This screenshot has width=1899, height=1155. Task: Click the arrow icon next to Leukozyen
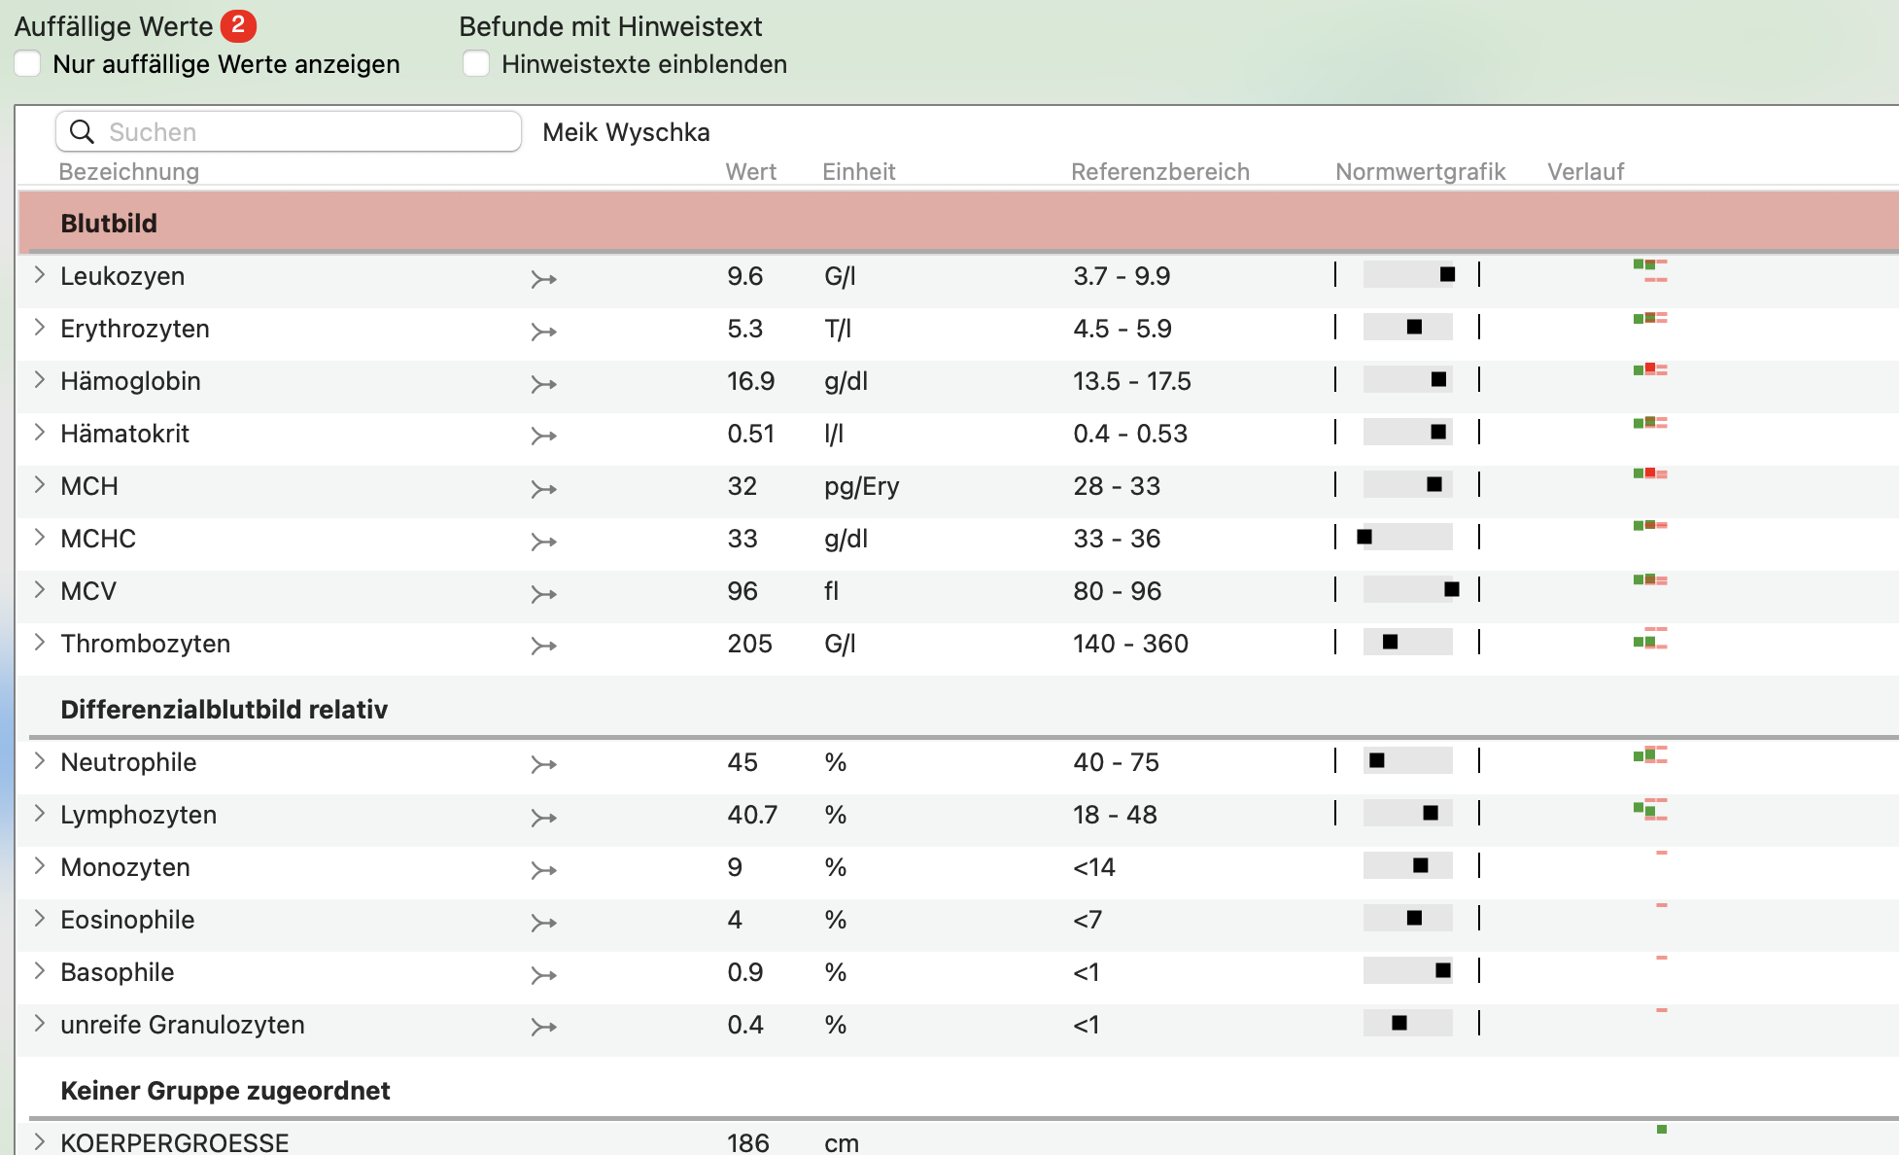tap(543, 280)
